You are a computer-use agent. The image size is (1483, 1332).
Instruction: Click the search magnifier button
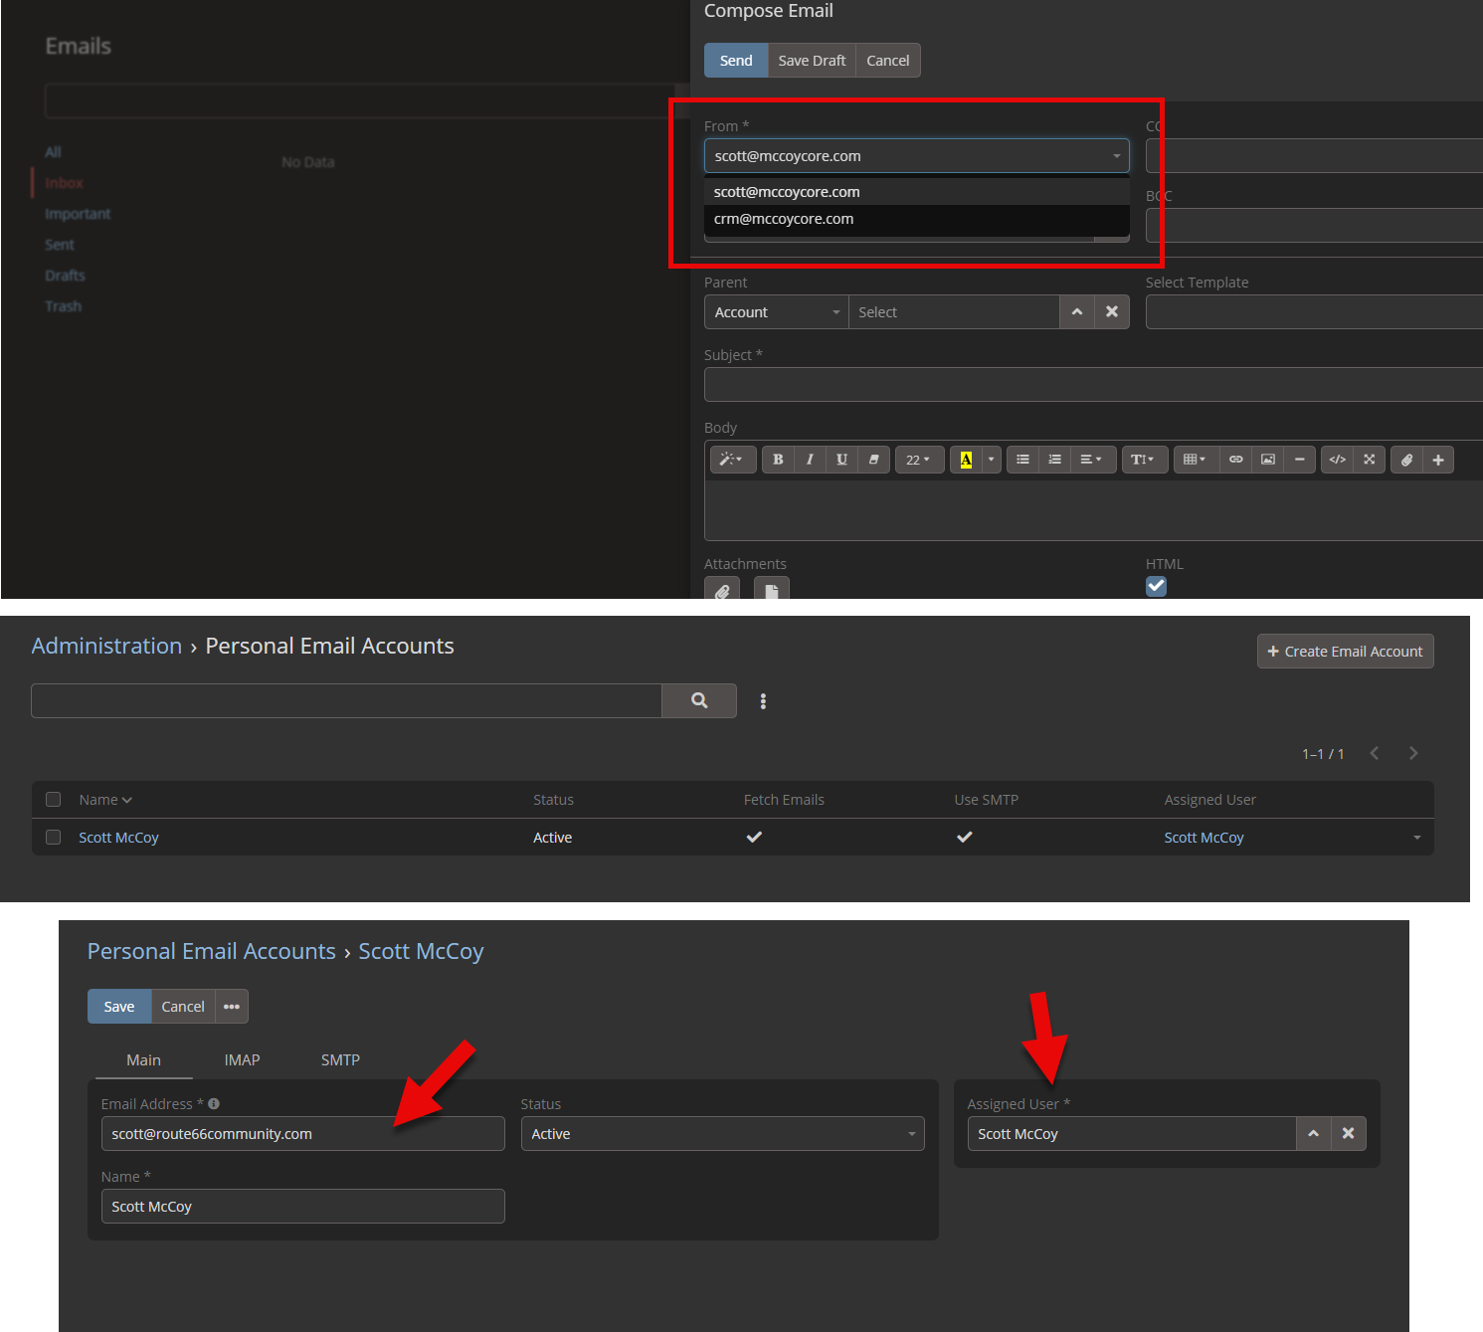click(699, 700)
